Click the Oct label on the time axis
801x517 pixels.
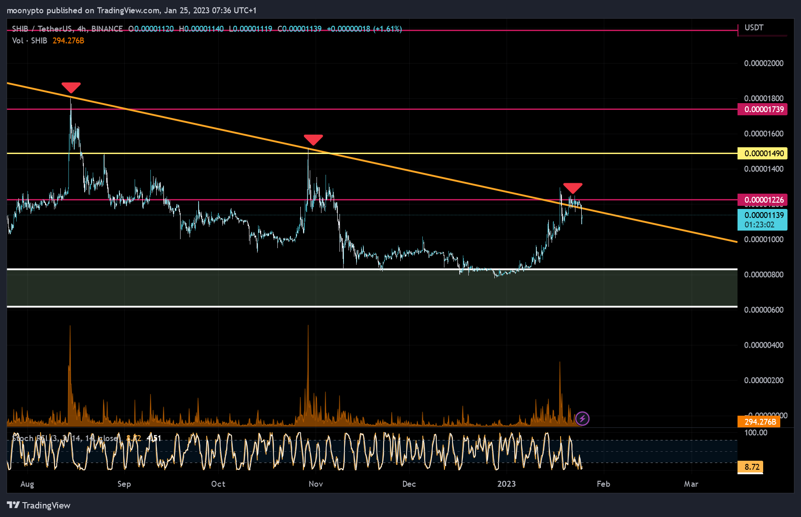[218, 484]
